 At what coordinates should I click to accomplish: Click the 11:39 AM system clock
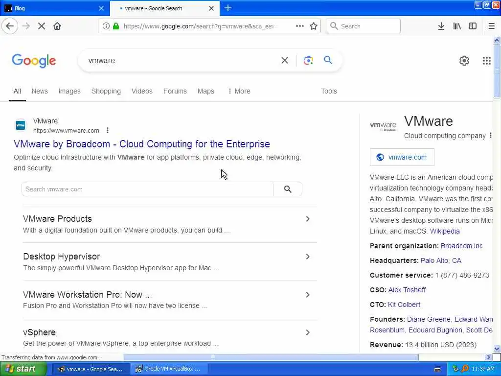click(483, 369)
